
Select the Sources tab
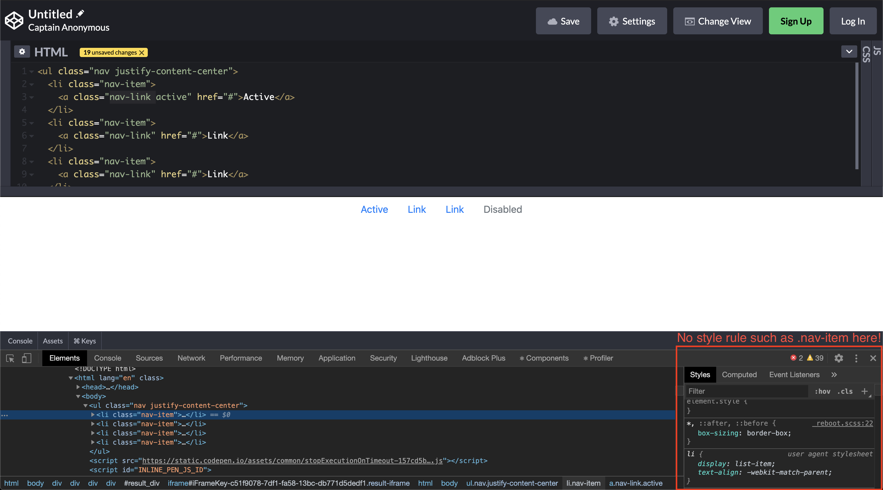coord(149,358)
